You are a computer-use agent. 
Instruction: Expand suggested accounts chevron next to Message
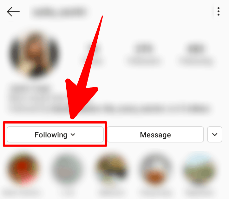(x=215, y=135)
